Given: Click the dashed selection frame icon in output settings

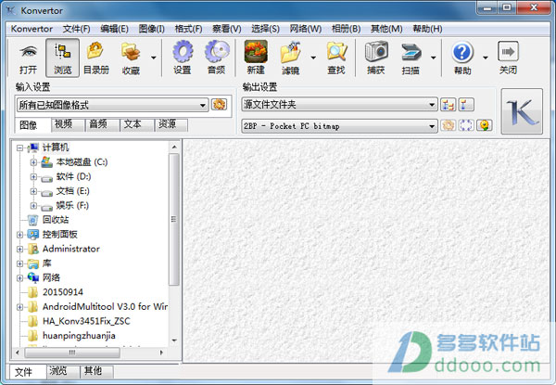Looking at the screenshot, I should 466,125.
